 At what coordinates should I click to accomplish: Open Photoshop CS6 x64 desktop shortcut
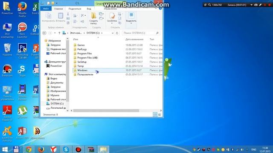coord(22,51)
